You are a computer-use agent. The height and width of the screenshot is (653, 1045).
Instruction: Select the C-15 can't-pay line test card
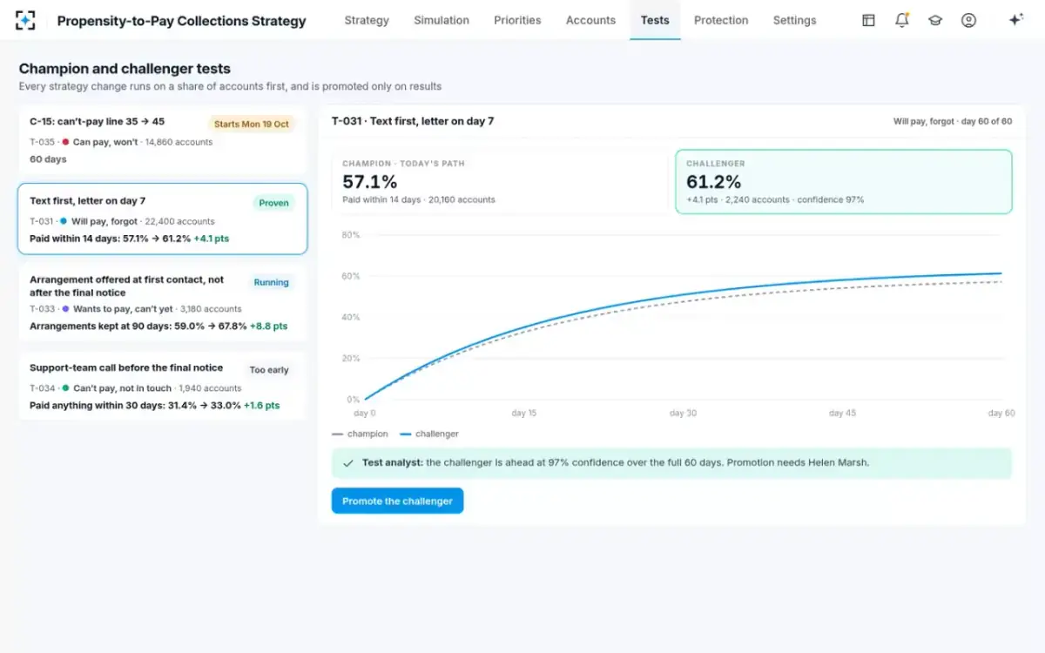click(162, 140)
